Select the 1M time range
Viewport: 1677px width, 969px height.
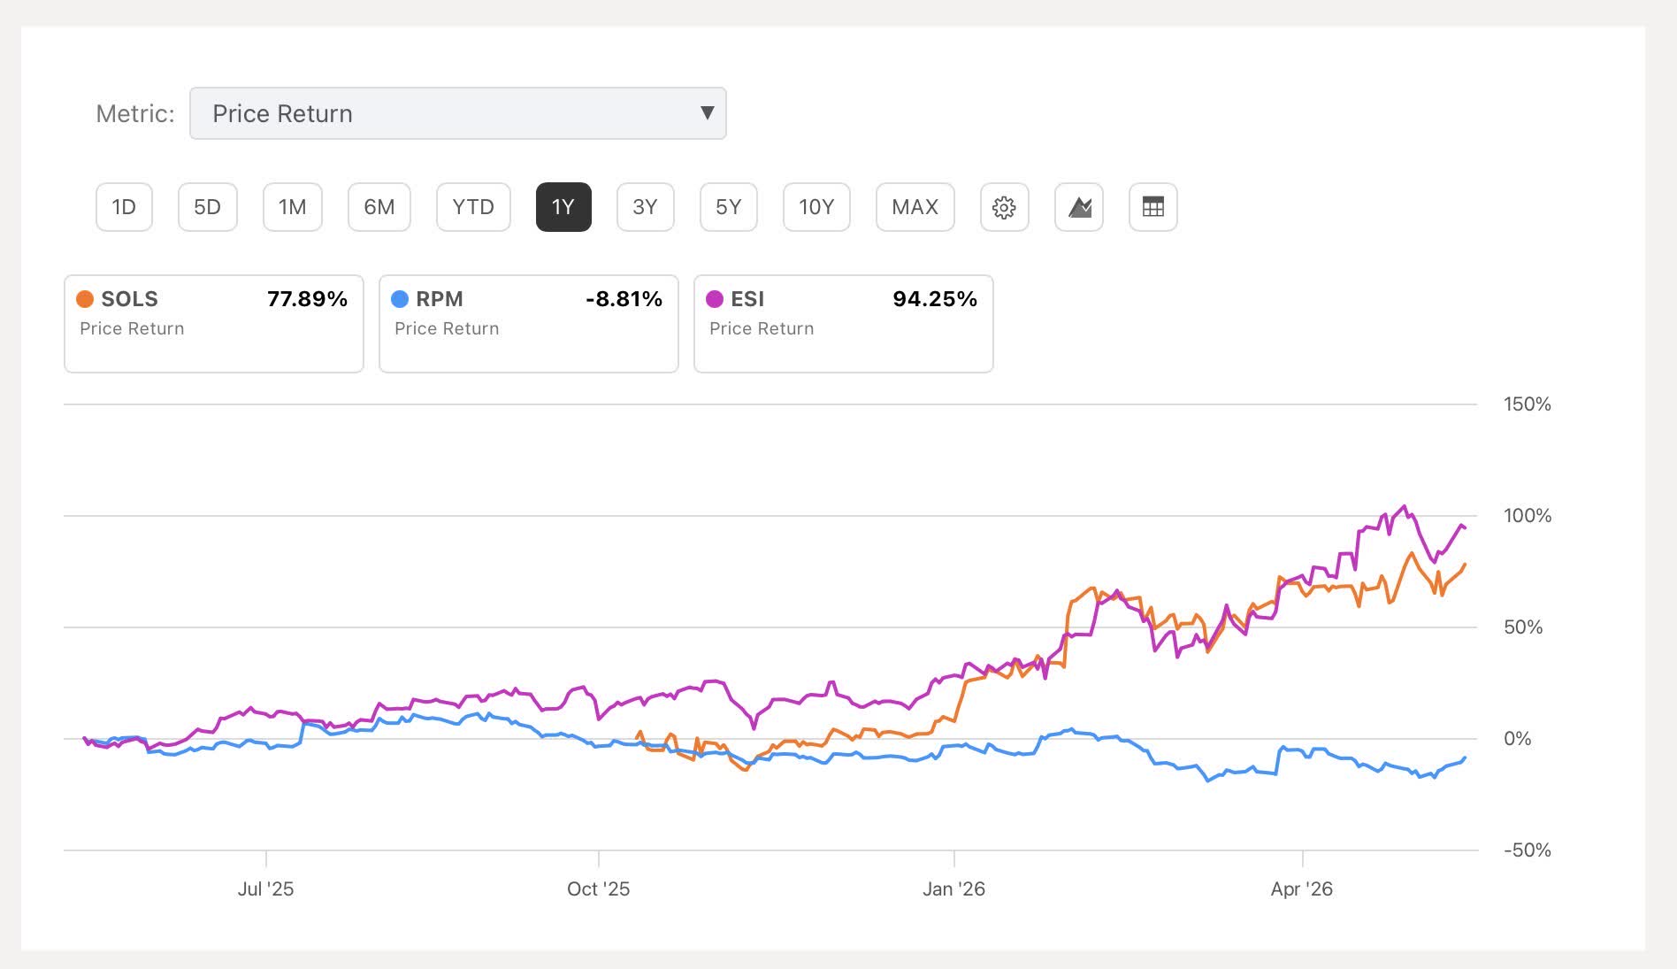(292, 207)
